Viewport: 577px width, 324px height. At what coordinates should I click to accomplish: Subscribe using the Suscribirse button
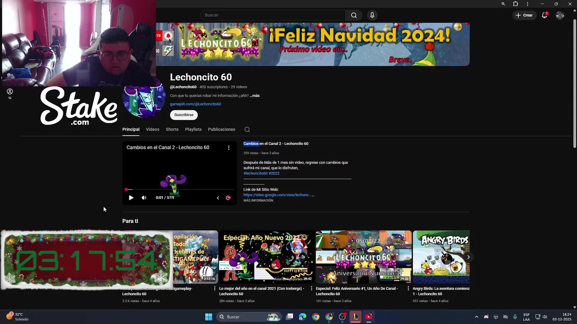coord(184,115)
